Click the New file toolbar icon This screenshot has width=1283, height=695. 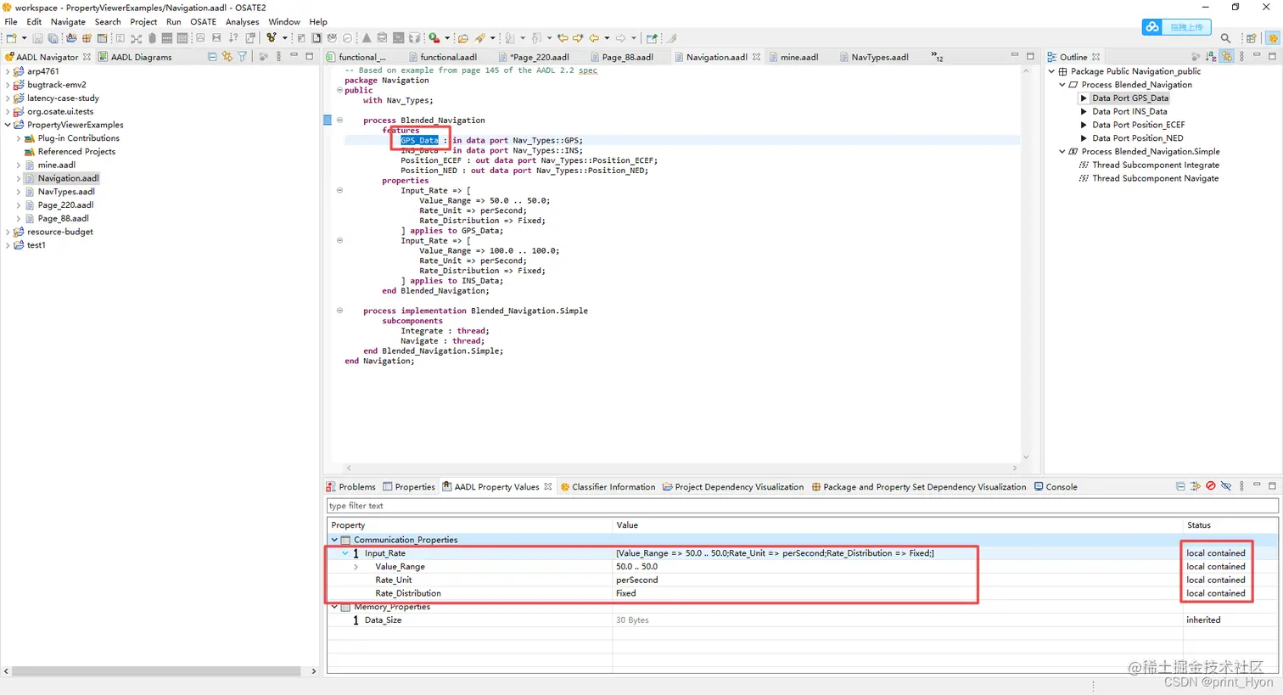[11, 38]
